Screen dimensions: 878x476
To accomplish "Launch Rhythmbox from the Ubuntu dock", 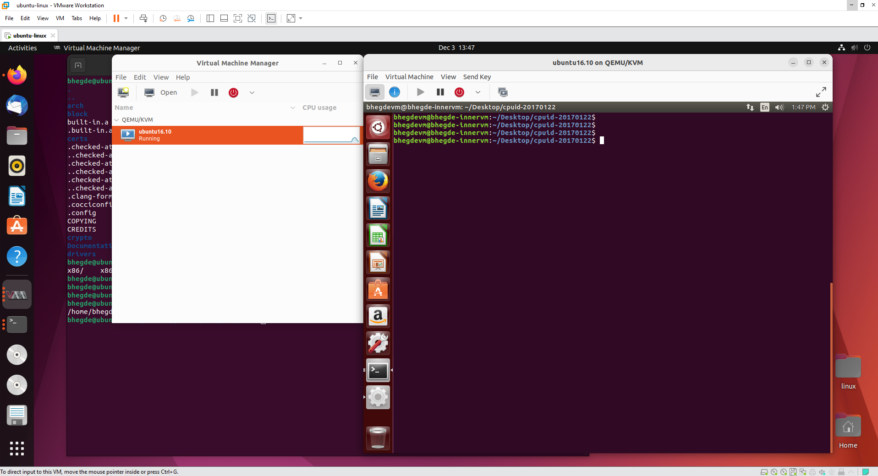I will point(17,166).
